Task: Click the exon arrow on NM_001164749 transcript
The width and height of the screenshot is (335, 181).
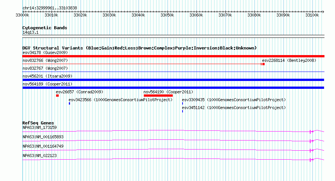Action: click(312, 151)
